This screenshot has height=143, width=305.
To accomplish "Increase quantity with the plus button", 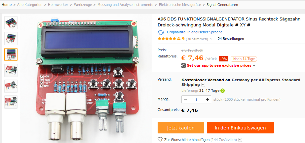I will tap(207, 99).
